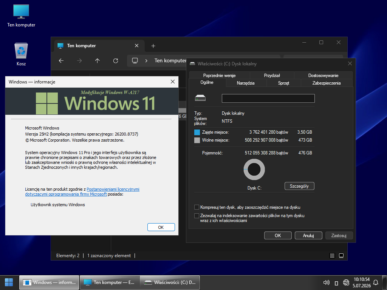Click the gray Wolne miejsce color swatch
Screen dimensions: 387x290
click(197, 140)
